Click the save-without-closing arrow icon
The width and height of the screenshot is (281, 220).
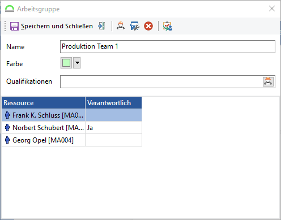101,26
